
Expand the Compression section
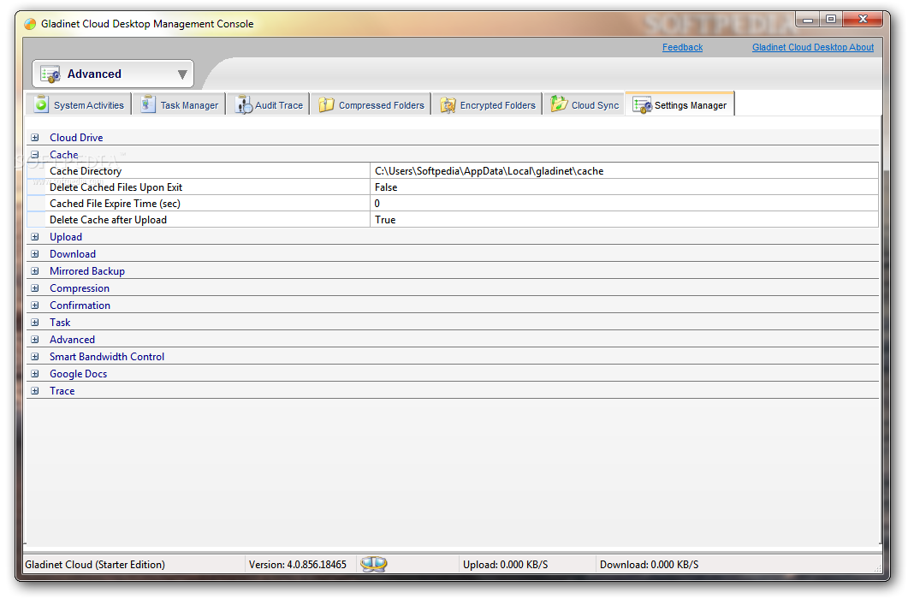(x=35, y=288)
